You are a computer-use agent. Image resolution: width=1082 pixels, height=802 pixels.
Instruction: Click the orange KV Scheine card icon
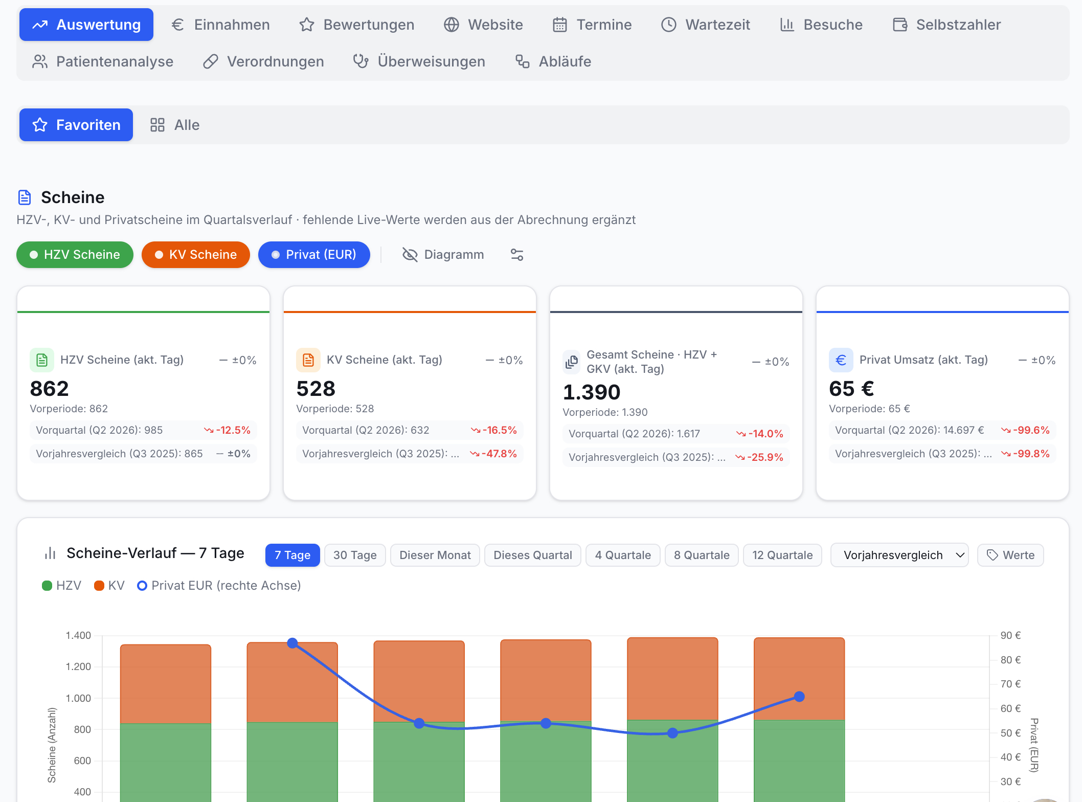pyautogui.click(x=308, y=360)
